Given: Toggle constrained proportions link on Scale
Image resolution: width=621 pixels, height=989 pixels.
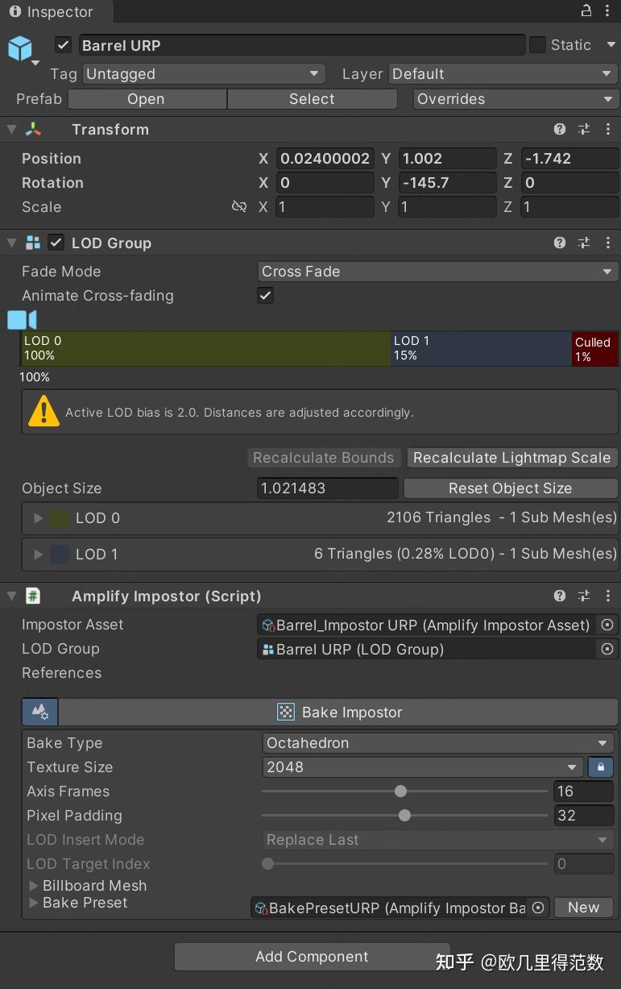Looking at the screenshot, I should tap(239, 206).
